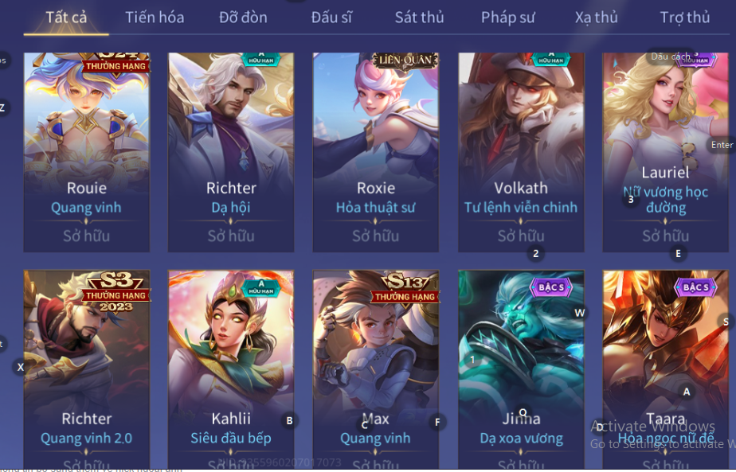Open the Roxie Hỏa thuật sư skin
Image resolution: width=736 pixels, height=472 pixels.
tap(375, 152)
